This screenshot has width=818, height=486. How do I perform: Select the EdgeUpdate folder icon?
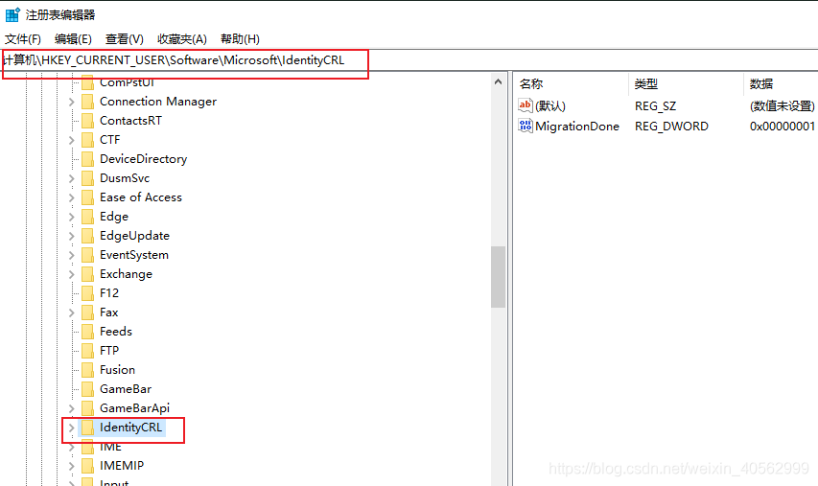pyautogui.click(x=87, y=236)
